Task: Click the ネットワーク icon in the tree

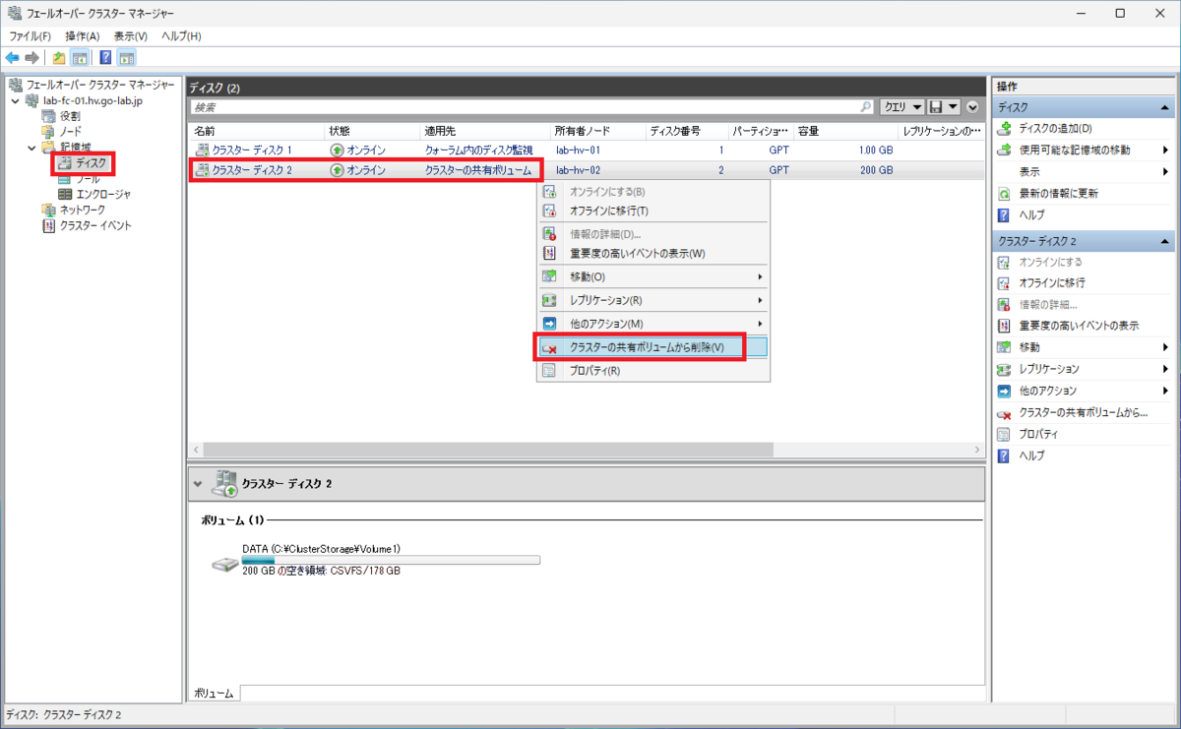Action: click(48, 210)
